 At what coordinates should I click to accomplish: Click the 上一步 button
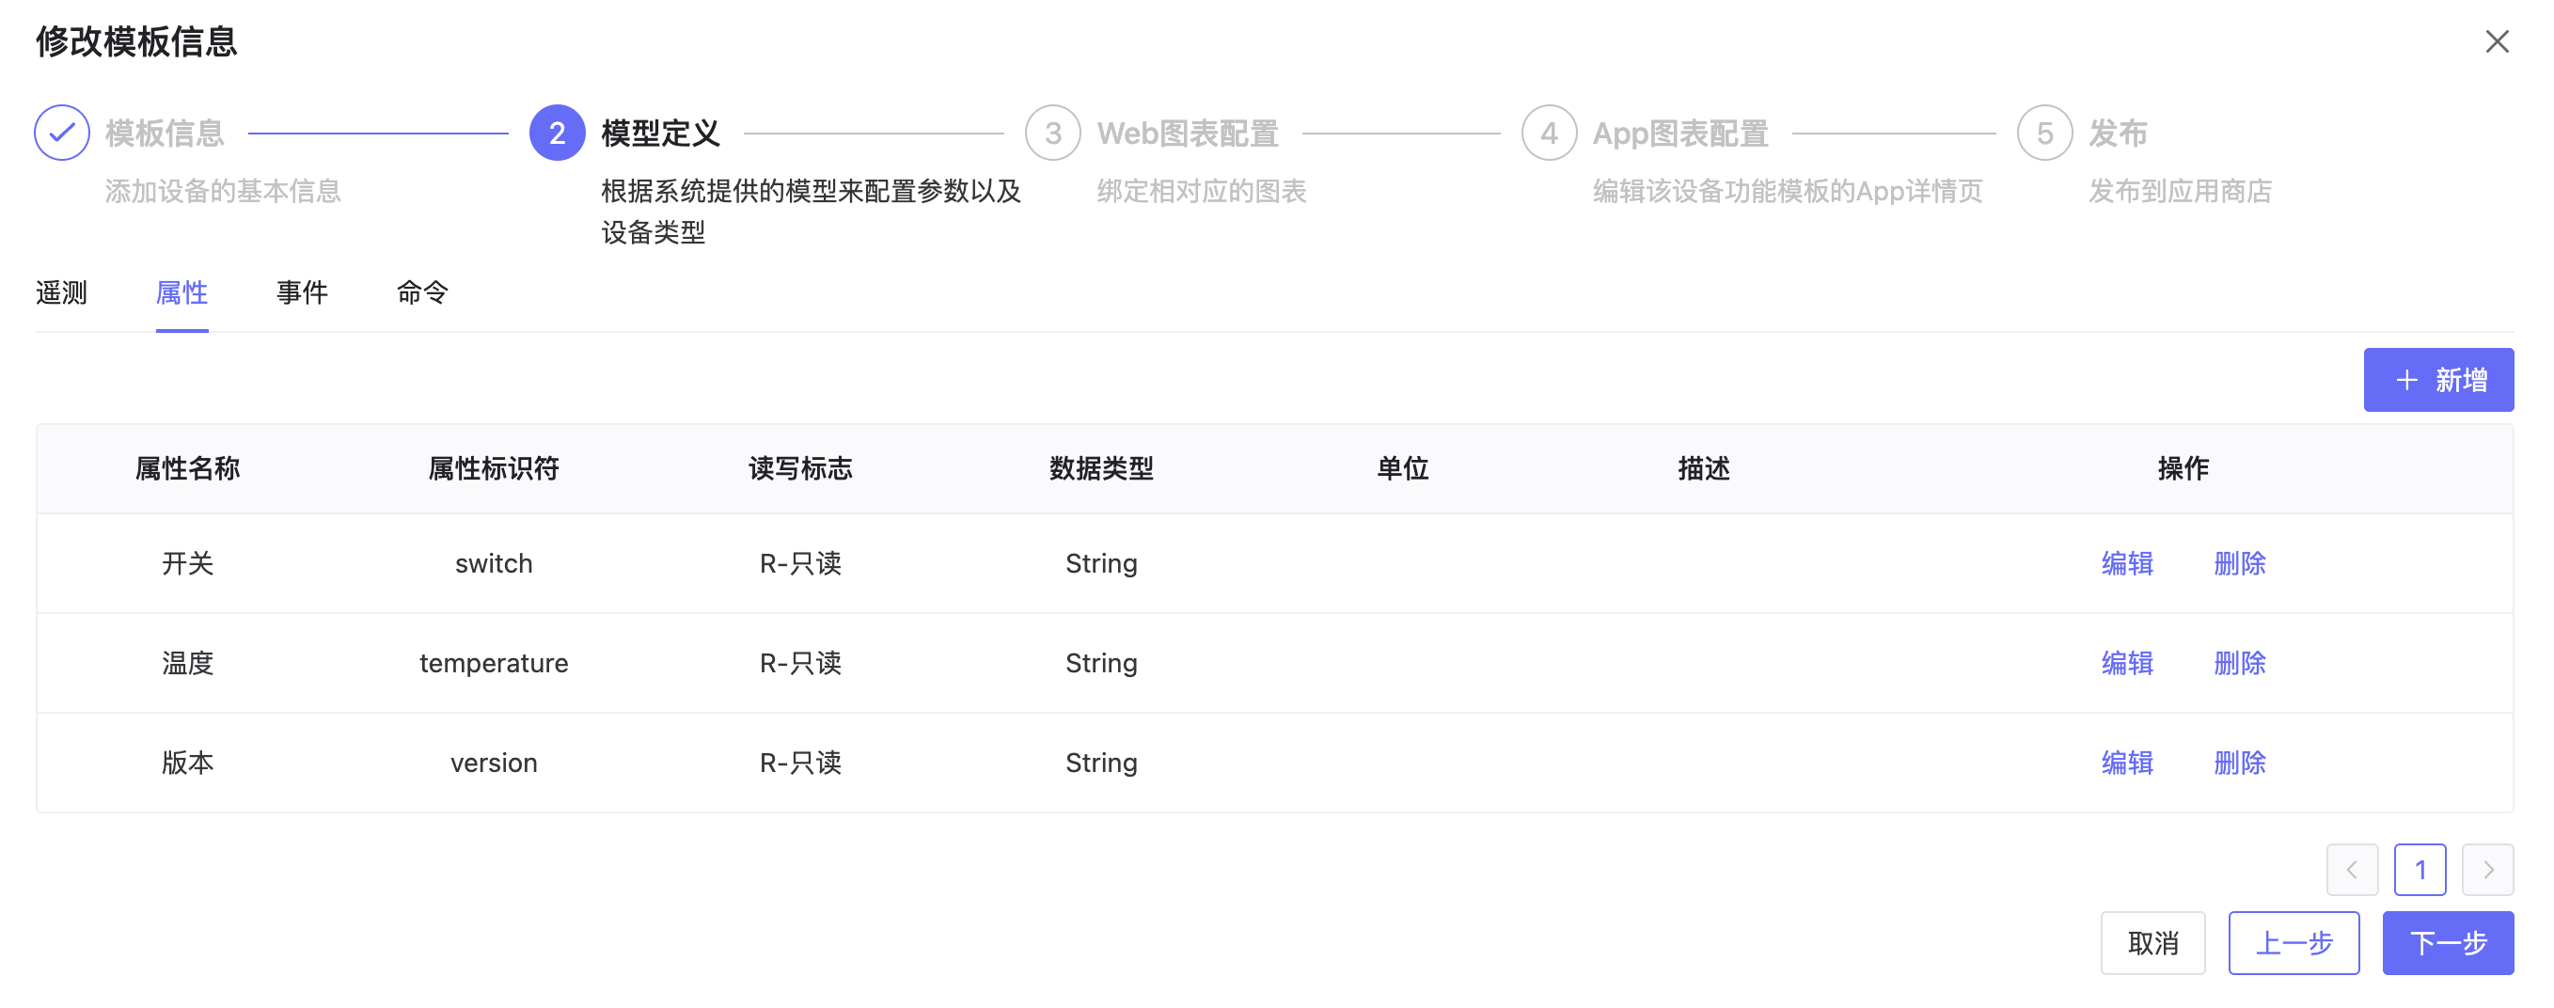(x=2294, y=942)
